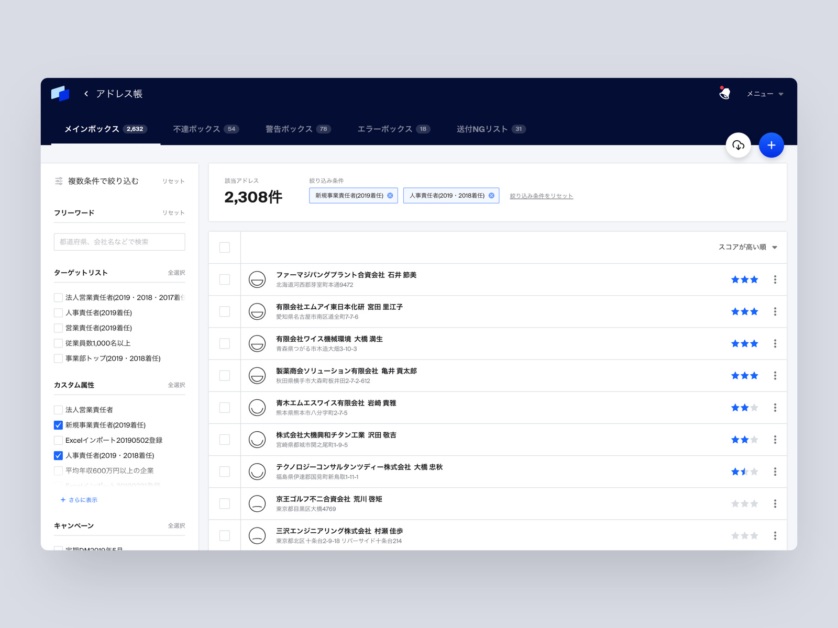This screenshot has width=838, height=628.
Task: Open the notification bell icon
Action: [x=724, y=94]
